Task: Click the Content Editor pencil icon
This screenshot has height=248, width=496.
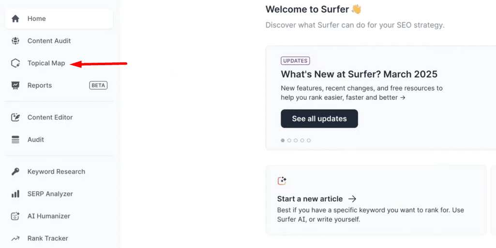Action: coord(15,117)
